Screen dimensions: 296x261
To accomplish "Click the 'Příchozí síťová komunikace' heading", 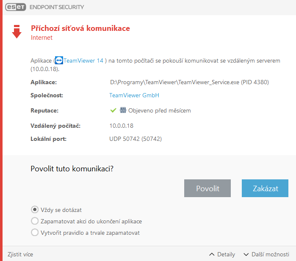I will pyautogui.click(x=80, y=28).
